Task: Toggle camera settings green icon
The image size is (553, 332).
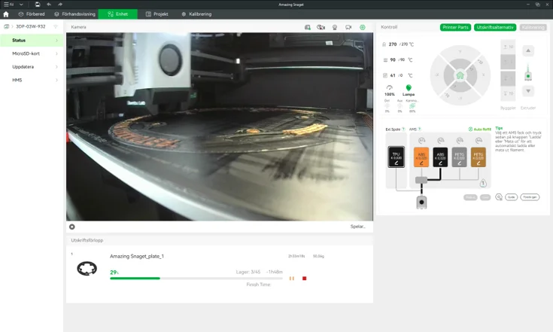Action: pos(362,27)
